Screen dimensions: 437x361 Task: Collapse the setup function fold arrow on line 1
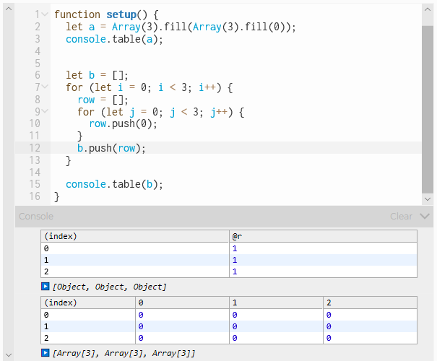pyautogui.click(x=45, y=14)
